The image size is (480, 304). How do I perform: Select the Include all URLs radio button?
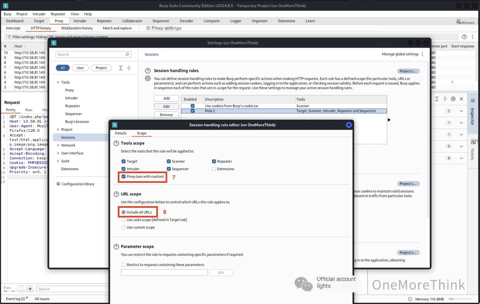(124, 212)
